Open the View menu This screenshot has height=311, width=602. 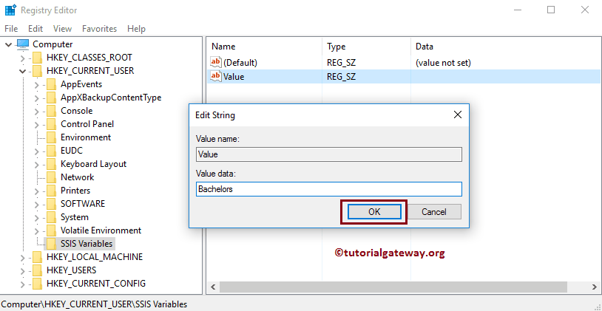pyautogui.click(x=62, y=29)
